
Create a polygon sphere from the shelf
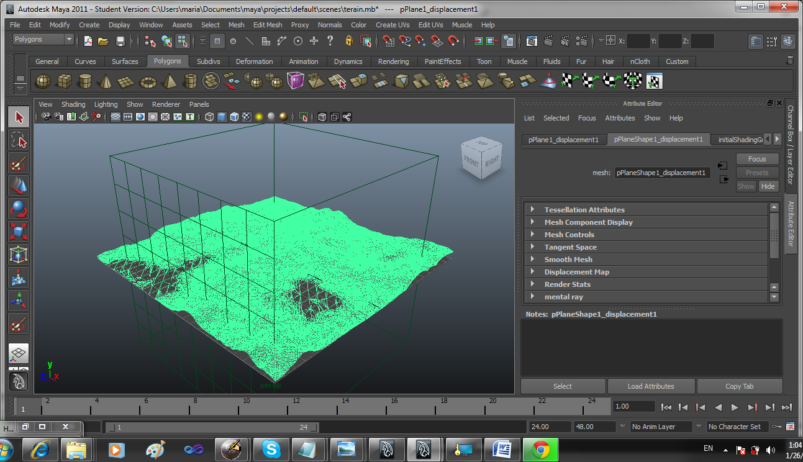pyautogui.click(x=43, y=81)
